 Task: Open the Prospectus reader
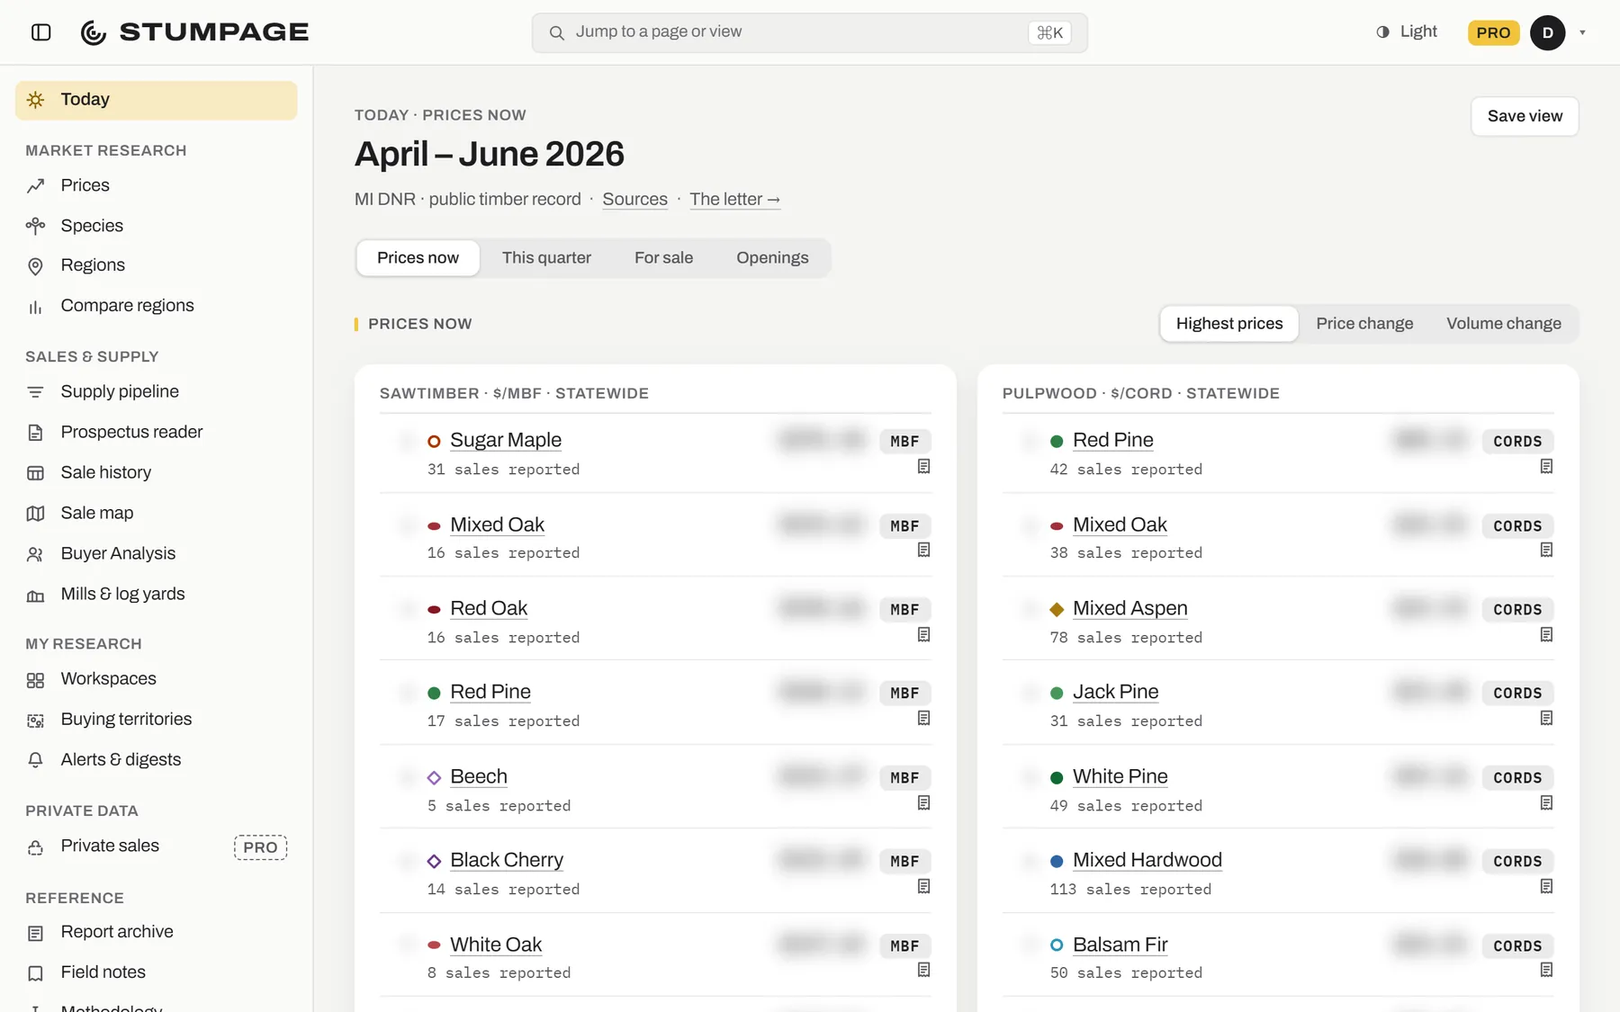tap(157, 432)
